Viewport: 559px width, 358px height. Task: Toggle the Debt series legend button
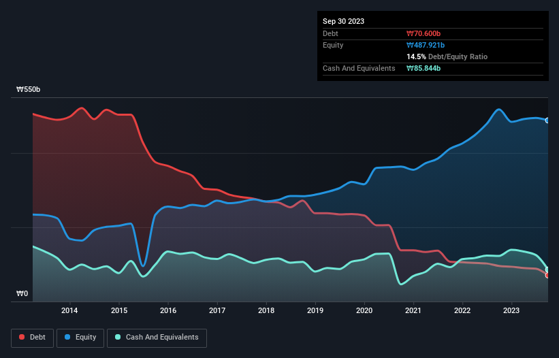tap(32, 338)
